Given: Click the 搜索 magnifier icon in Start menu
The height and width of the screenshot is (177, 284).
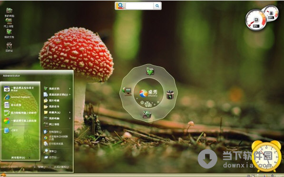Looking at the screenshot, I should coord(46,151).
